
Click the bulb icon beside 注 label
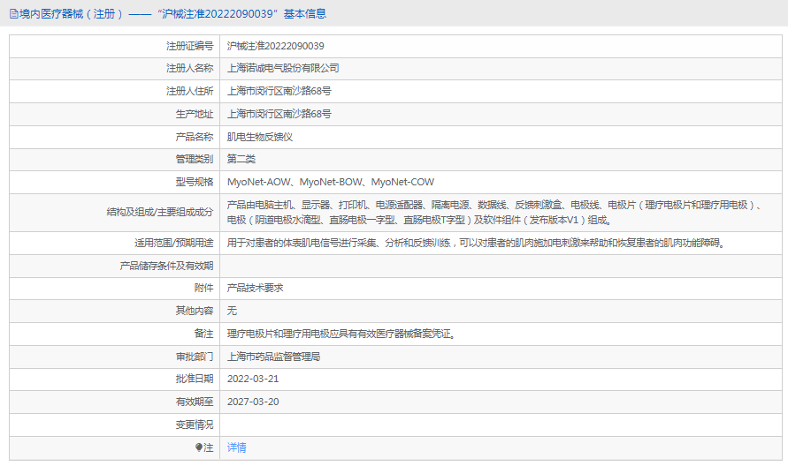pos(198,447)
